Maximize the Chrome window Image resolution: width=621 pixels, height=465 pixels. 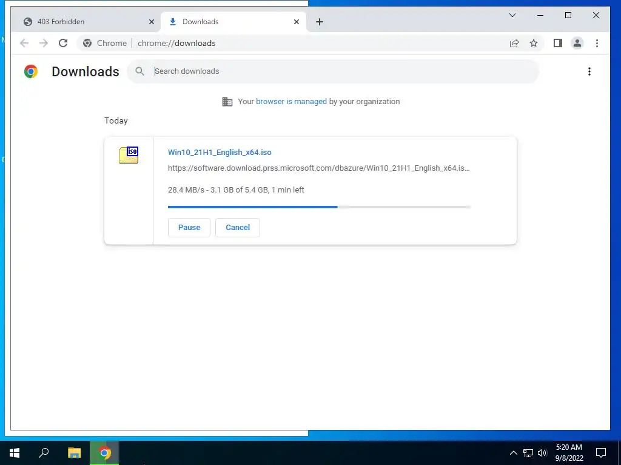pyautogui.click(x=568, y=15)
